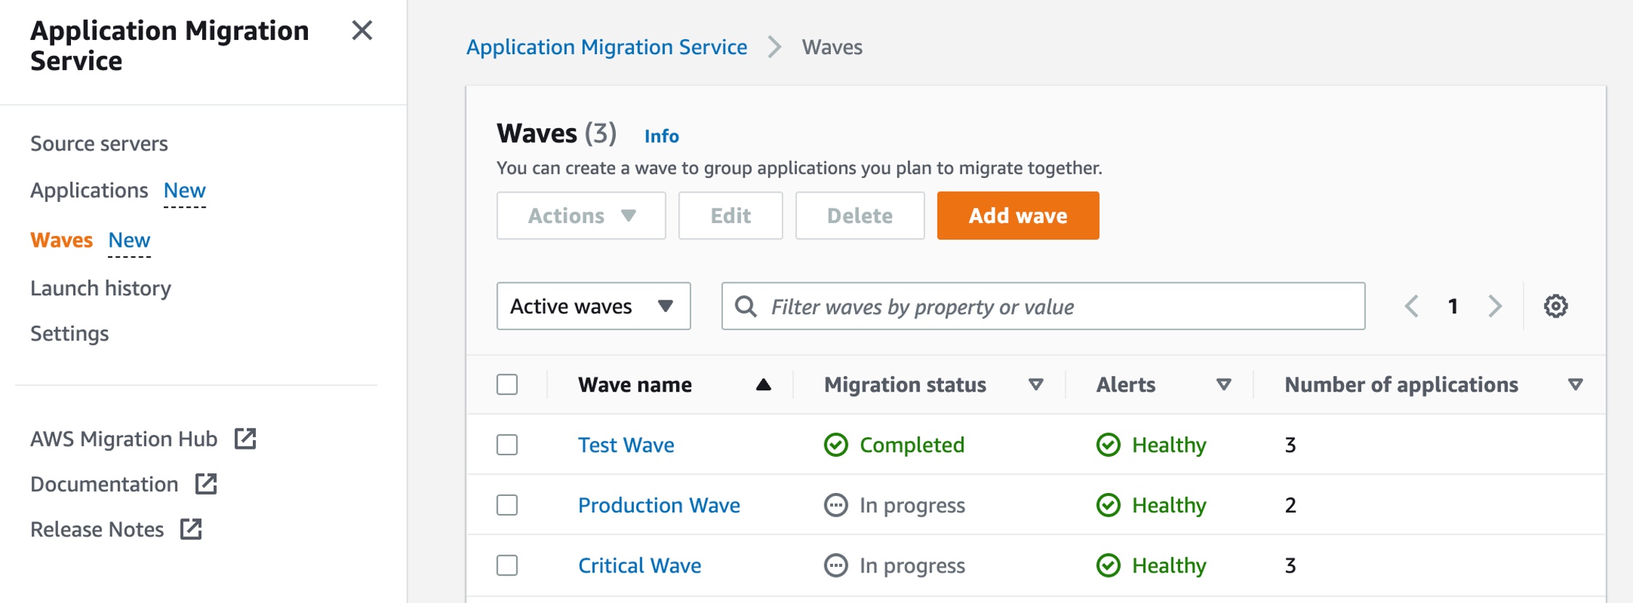Click the Delete button
This screenshot has width=1633, height=603.
tap(860, 216)
